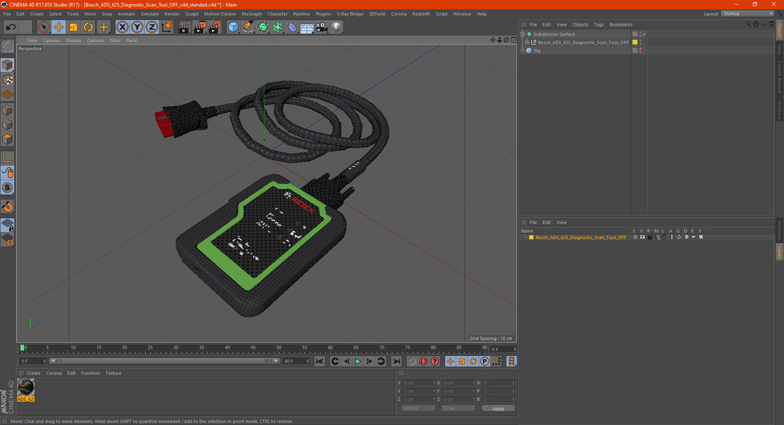Toggle X axis lock

122,27
